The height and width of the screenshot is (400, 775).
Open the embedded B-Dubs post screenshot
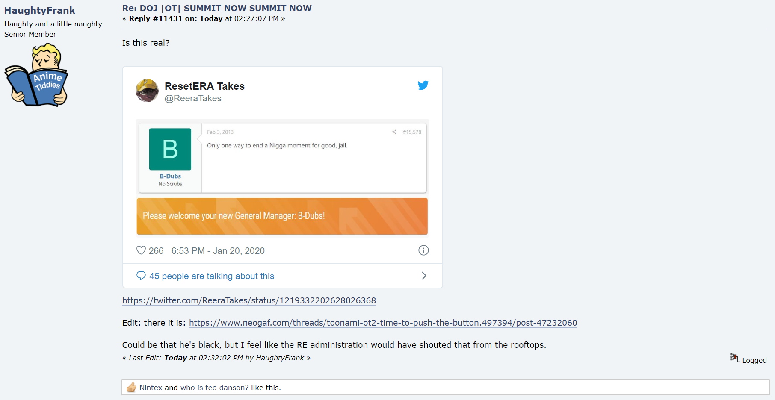[283, 158]
